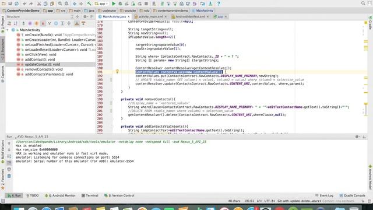Click the Undo toolbar icon
Image resolution: width=373 pixels, height=210 pixels.
tap(24, 3)
